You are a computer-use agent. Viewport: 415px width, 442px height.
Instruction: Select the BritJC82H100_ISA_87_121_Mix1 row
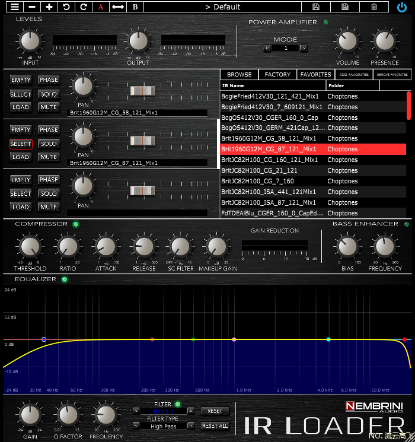(x=313, y=202)
